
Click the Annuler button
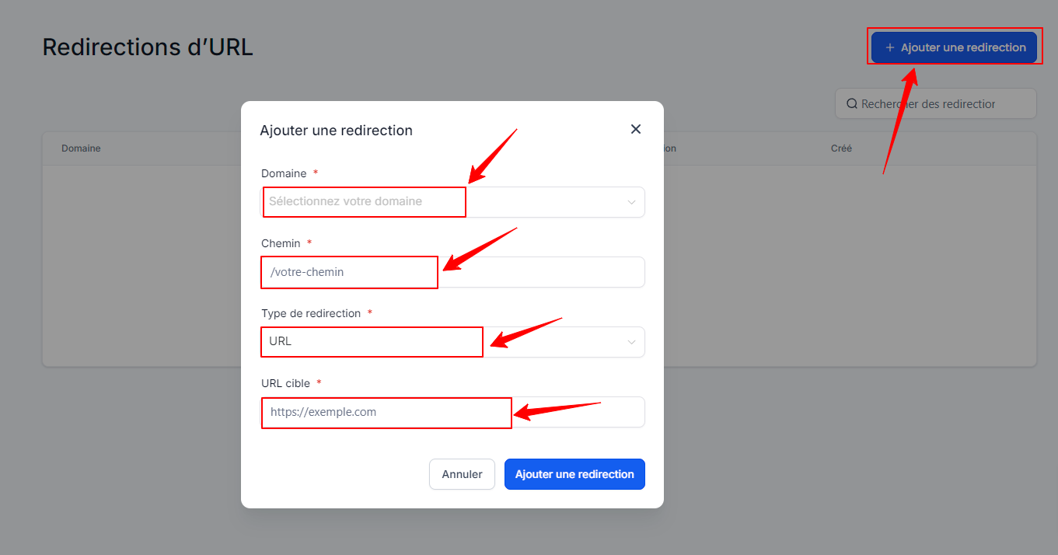pyautogui.click(x=462, y=474)
